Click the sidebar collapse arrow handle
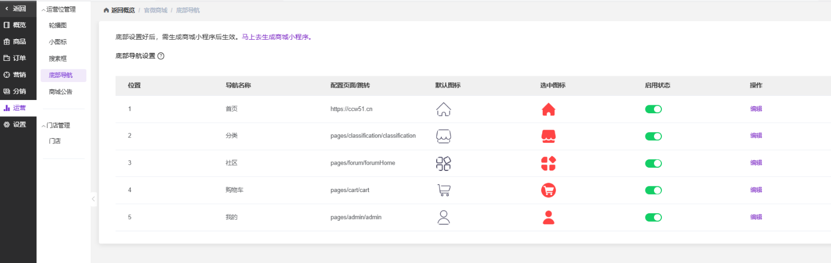This screenshot has height=263, width=831. [x=93, y=199]
